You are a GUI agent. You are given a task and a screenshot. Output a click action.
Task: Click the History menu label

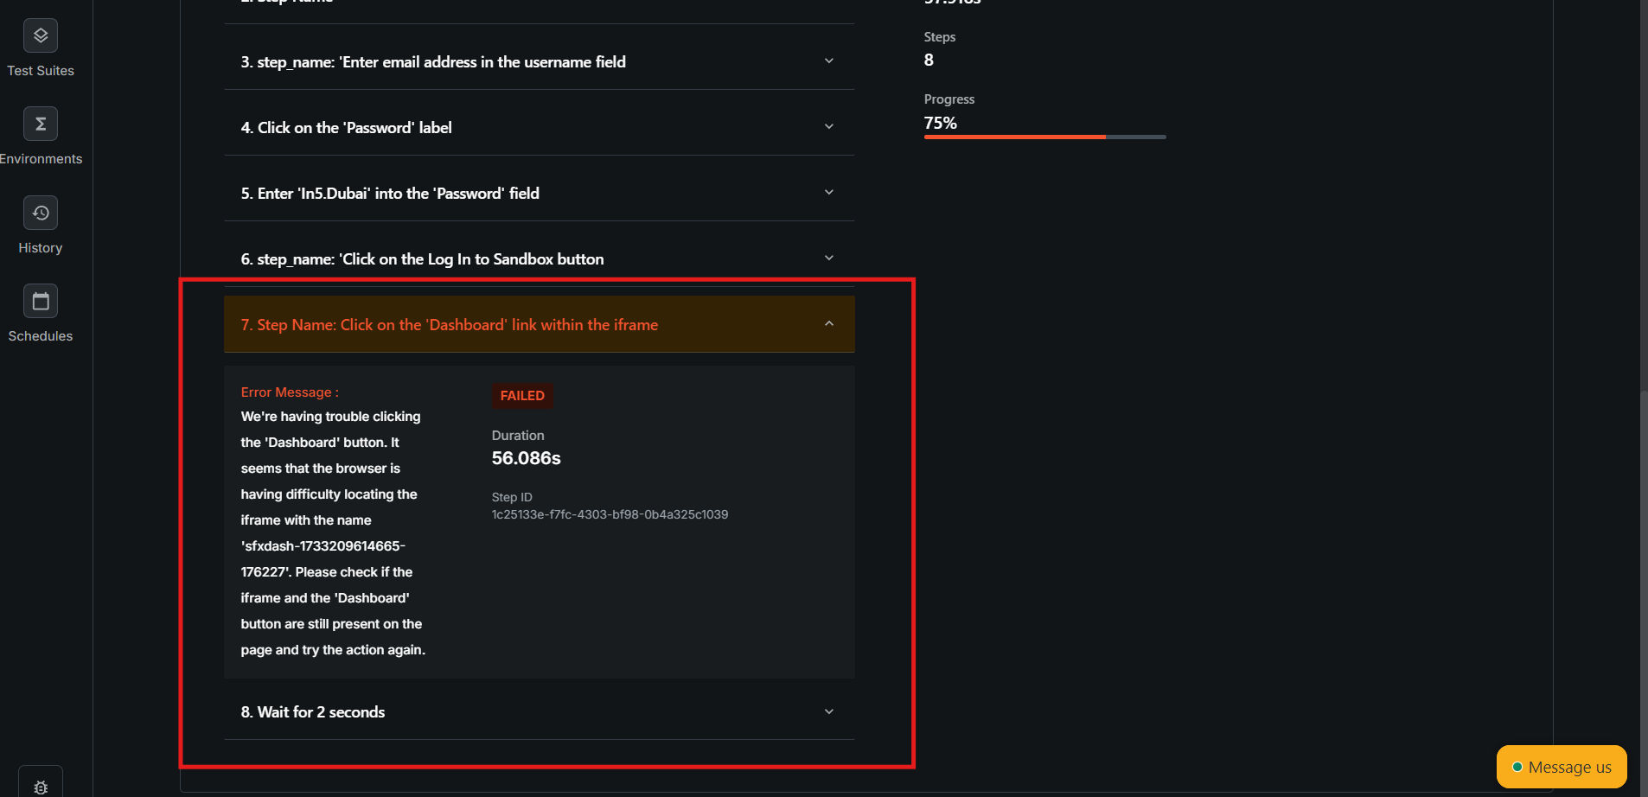[x=41, y=248]
